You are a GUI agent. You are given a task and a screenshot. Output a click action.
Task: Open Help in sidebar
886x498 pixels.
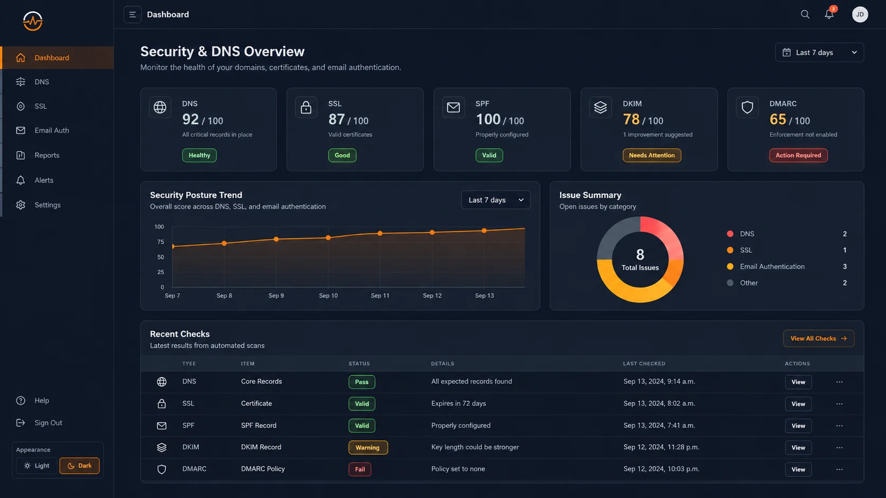click(x=33, y=401)
